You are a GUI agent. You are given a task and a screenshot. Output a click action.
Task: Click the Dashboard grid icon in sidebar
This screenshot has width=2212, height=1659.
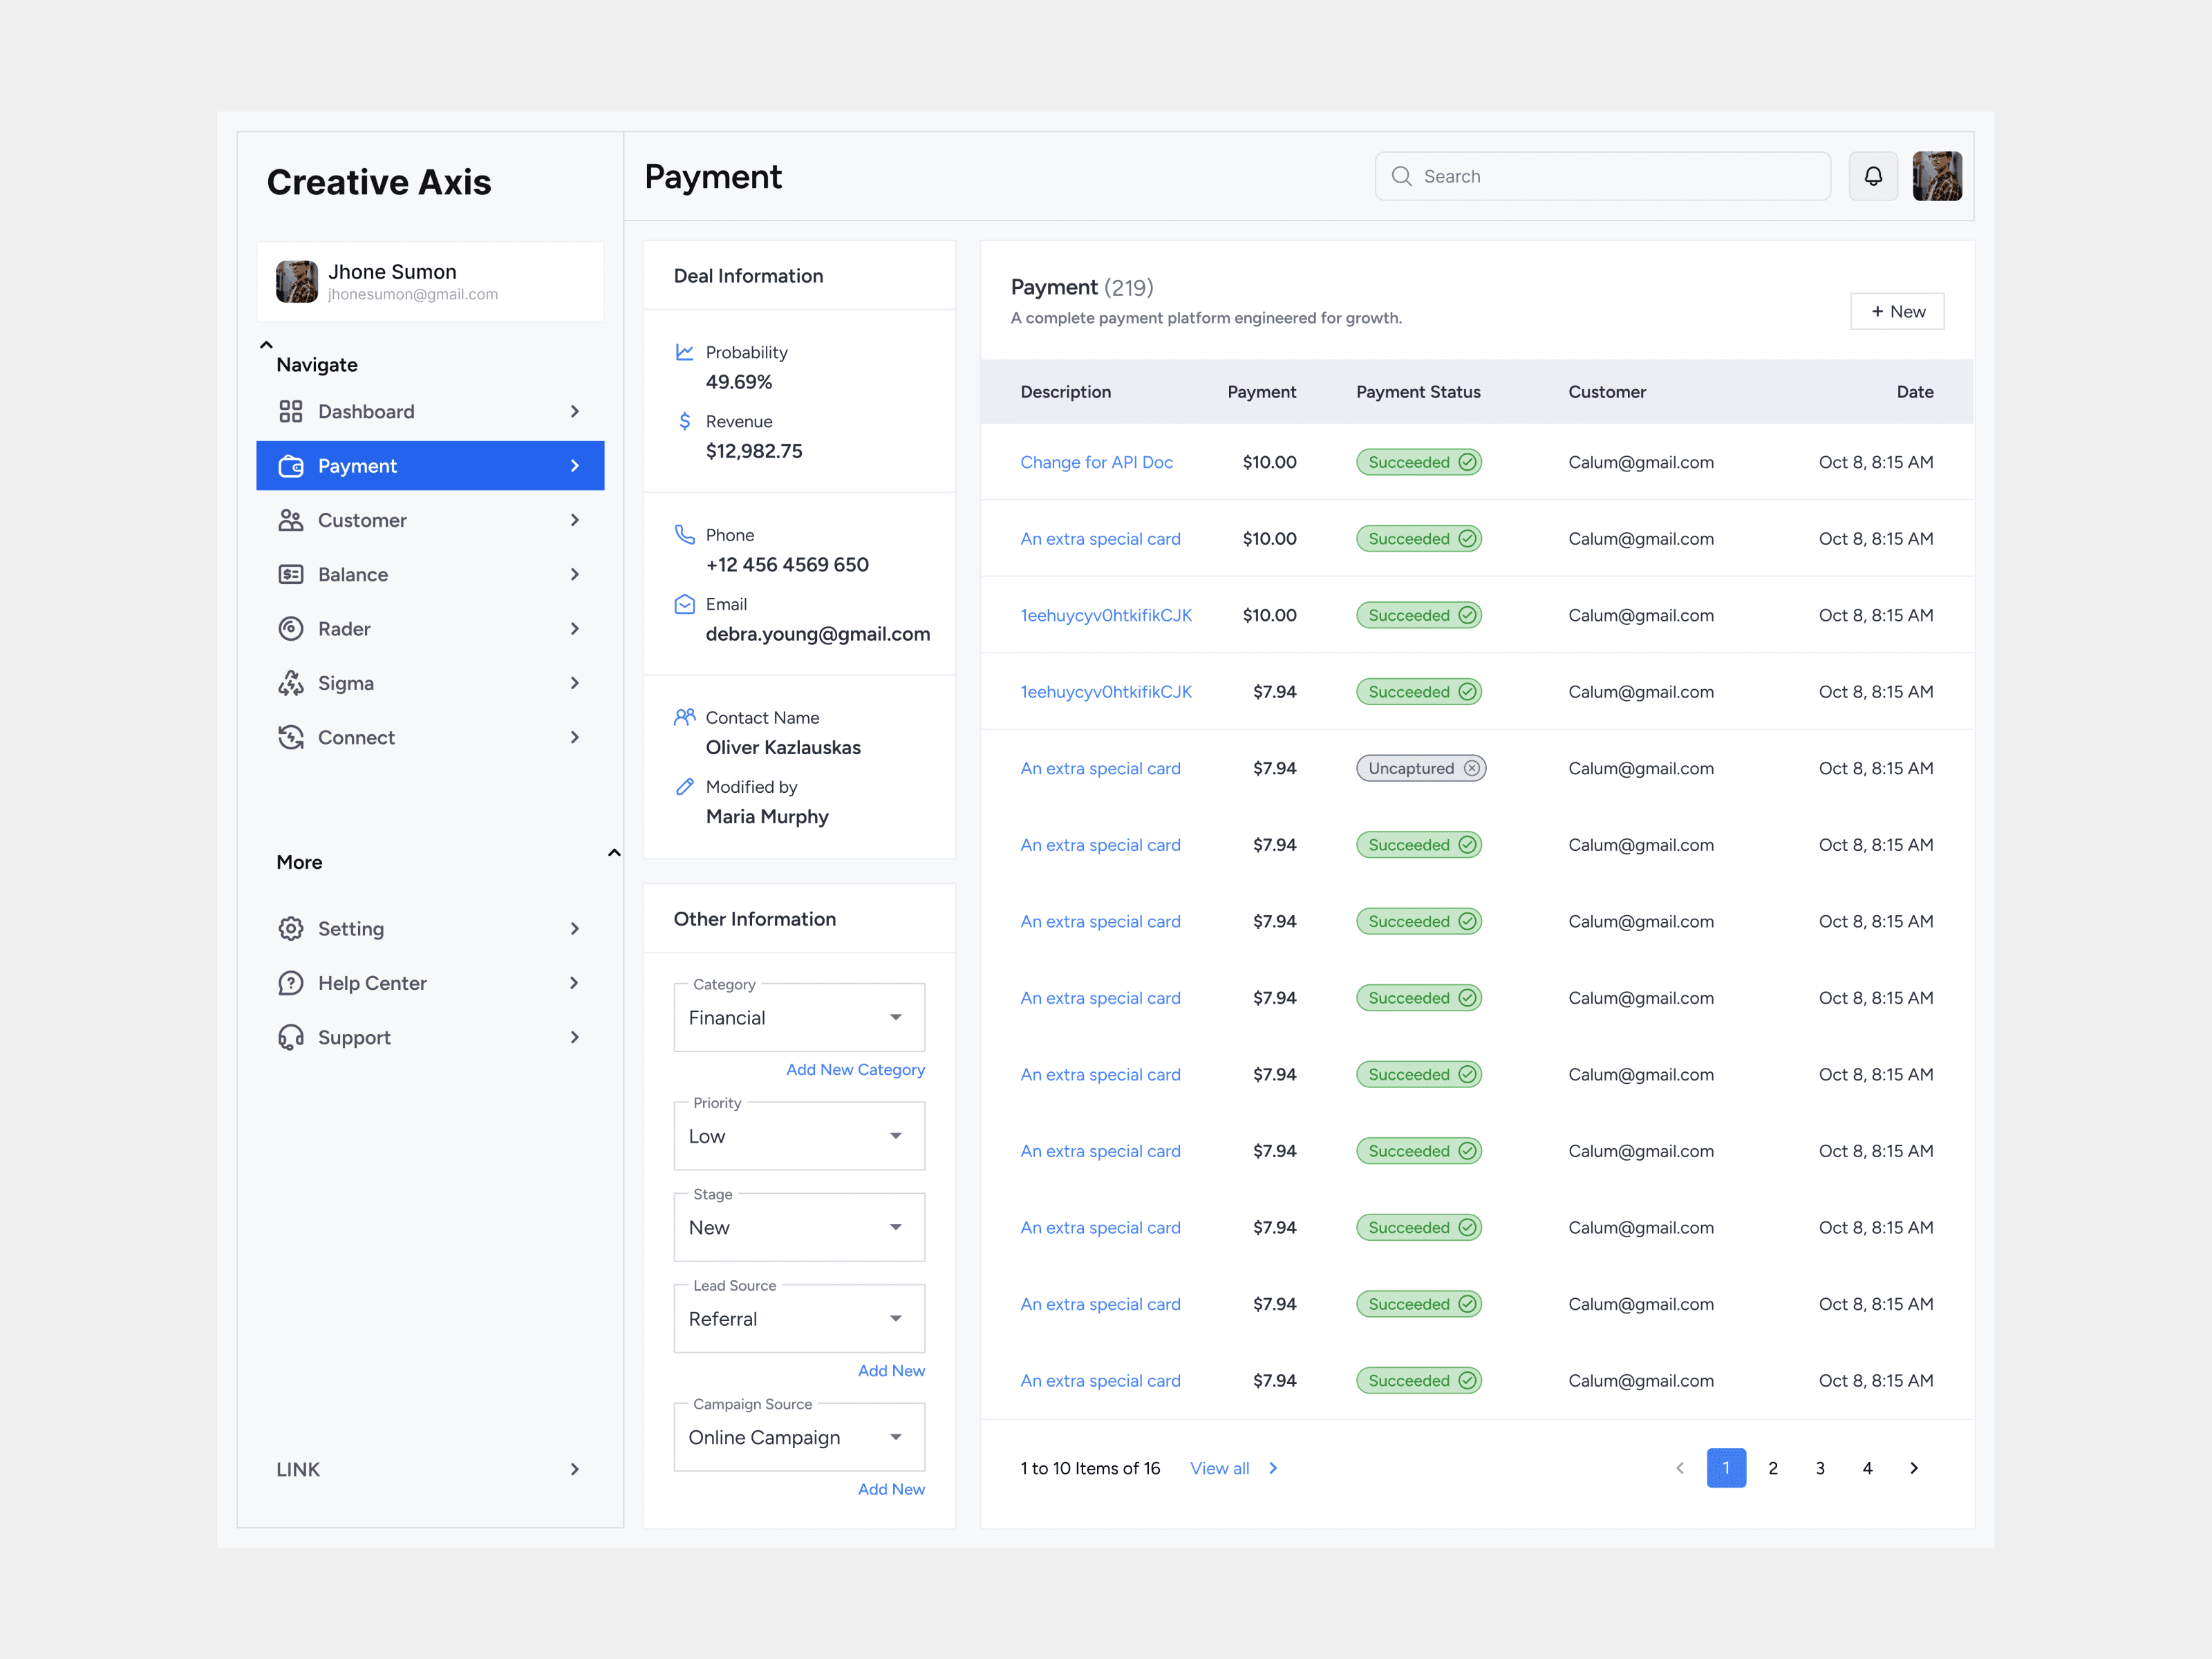click(290, 411)
